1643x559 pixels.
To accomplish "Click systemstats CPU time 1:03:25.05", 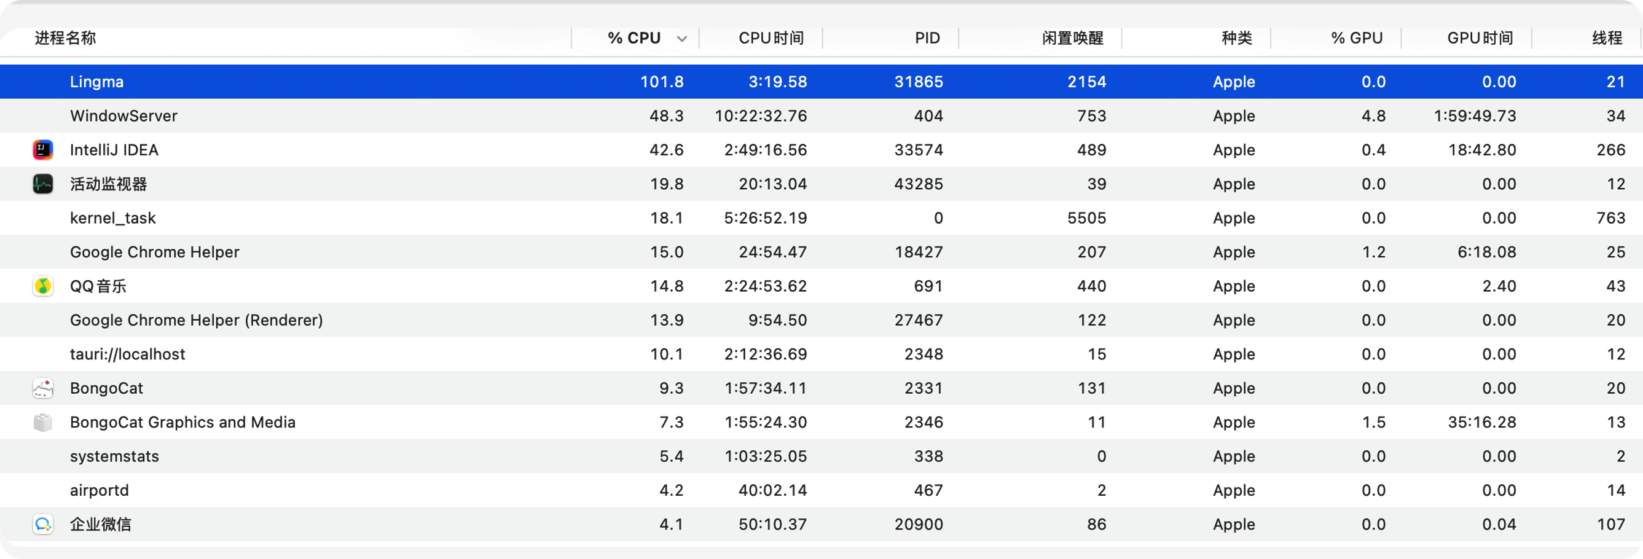I will point(766,456).
